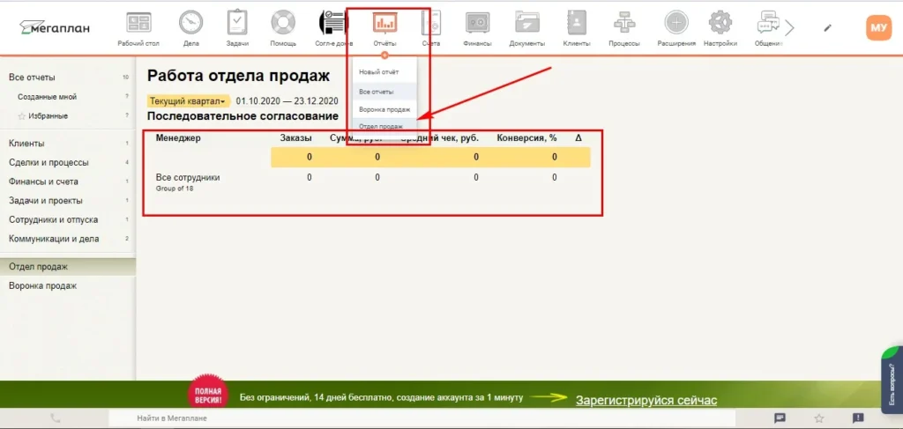Open the Рабочий стол dashboard icon

click(x=138, y=23)
